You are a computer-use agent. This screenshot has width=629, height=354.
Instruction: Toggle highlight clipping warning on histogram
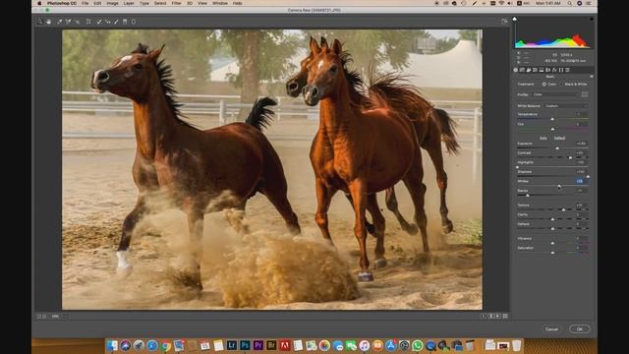click(592, 19)
